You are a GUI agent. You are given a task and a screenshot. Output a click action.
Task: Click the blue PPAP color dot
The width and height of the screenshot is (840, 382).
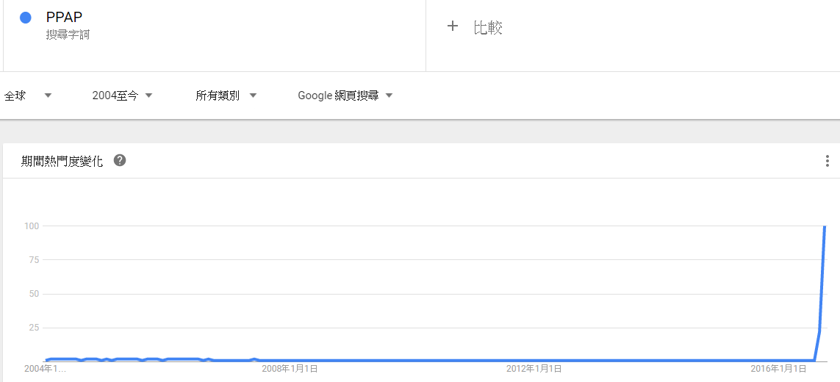click(25, 18)
